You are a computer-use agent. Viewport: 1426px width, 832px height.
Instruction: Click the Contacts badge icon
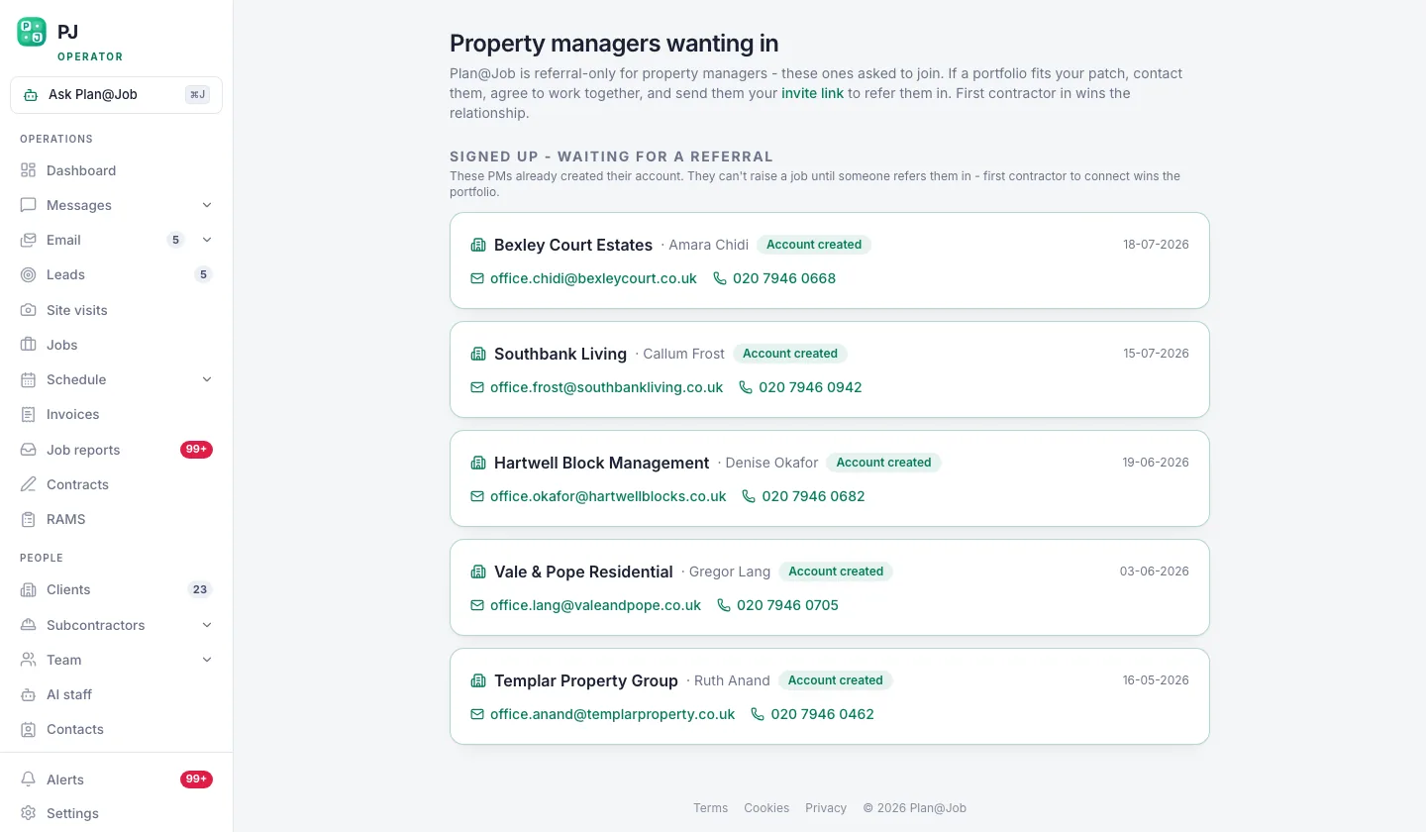pyautogui.click(x=29, y=729)
